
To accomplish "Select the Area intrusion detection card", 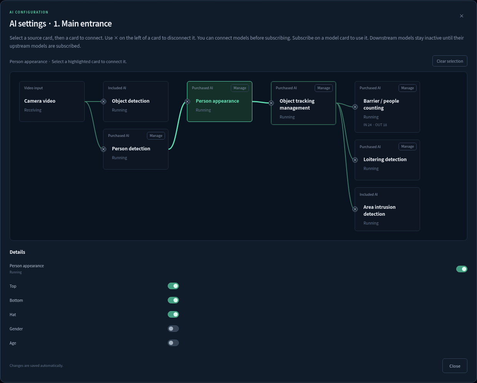I will (387, 209).
